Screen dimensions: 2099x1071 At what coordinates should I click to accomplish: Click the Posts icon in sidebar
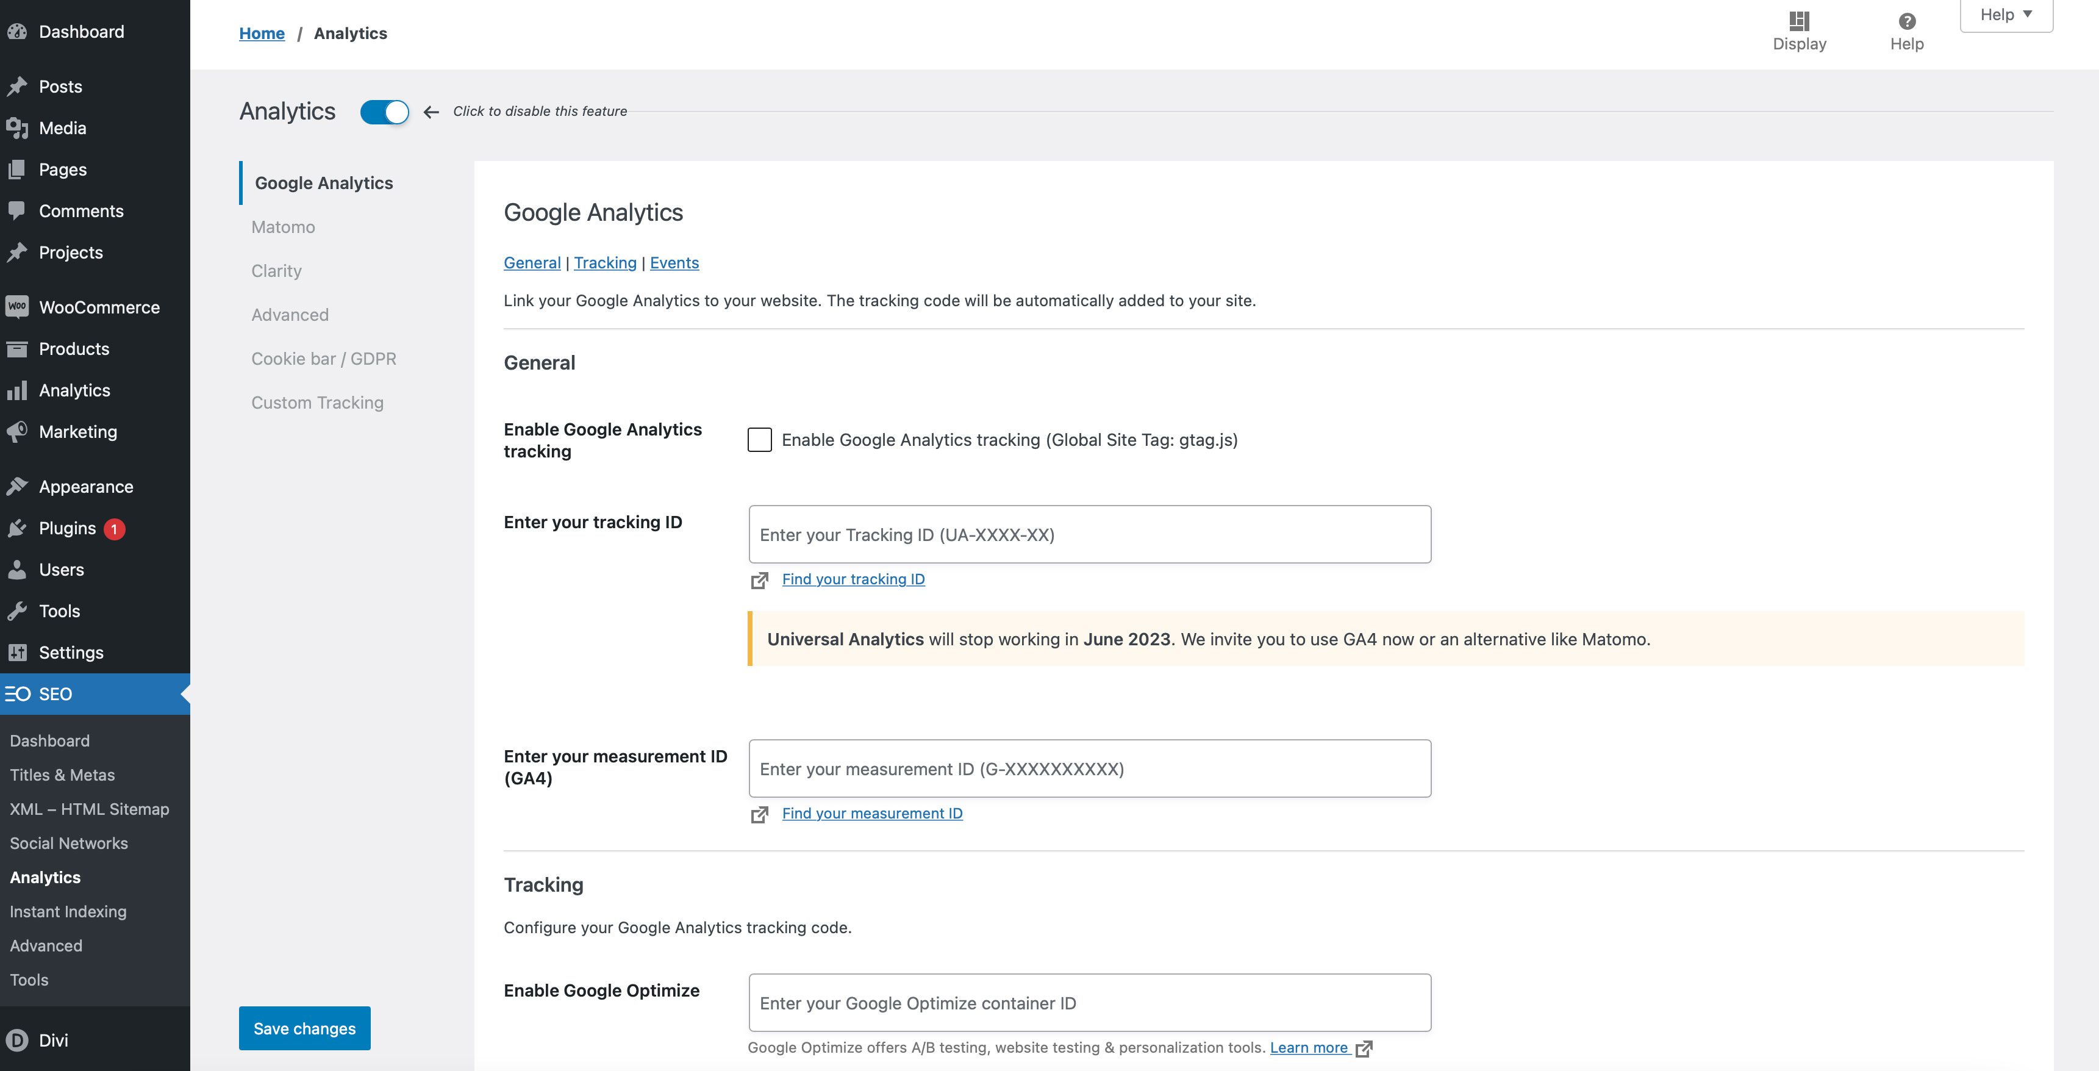click(x=19, y=86)
